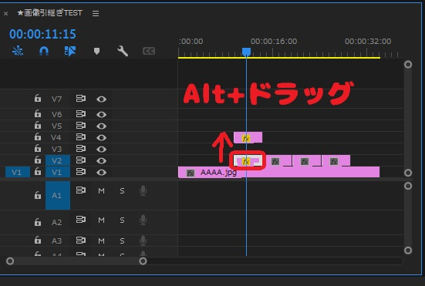Image resolution: width=425 pixels, height=286 pixels.
Task: Toggle targeting of track A1
Action: (x=58, y=196)
